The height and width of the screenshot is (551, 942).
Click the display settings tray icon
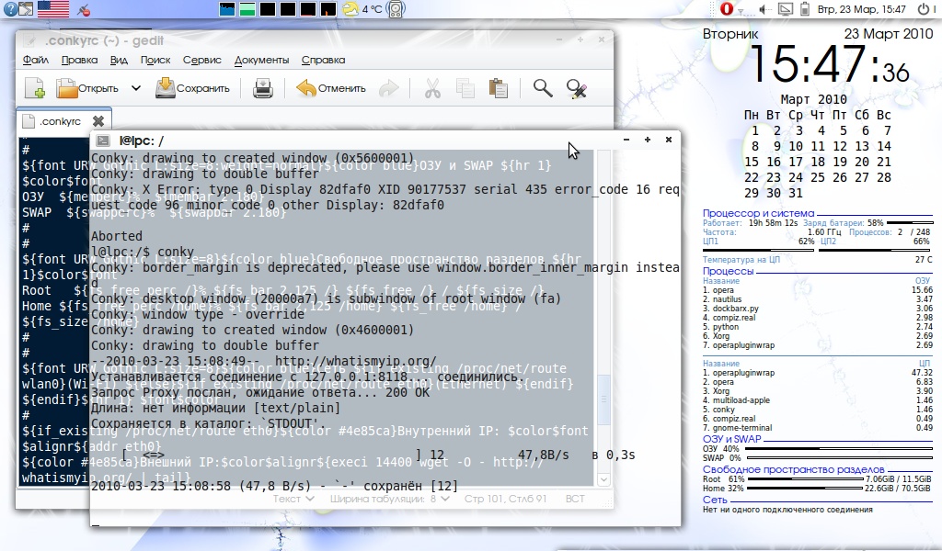point(786,9)
